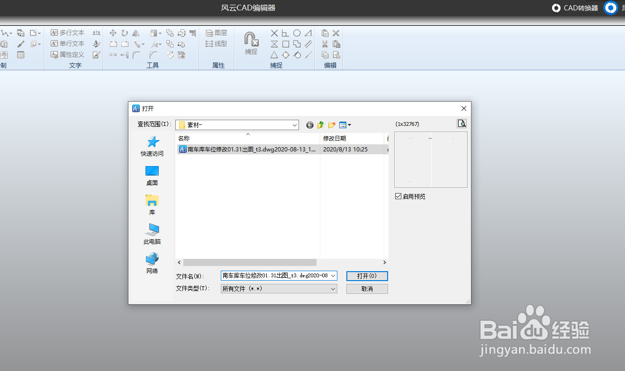Click the CAD转换器 converter link

coord(575,8)
